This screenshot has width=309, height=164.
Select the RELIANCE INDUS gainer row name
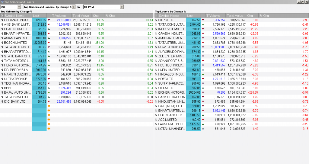pos(18,20)
